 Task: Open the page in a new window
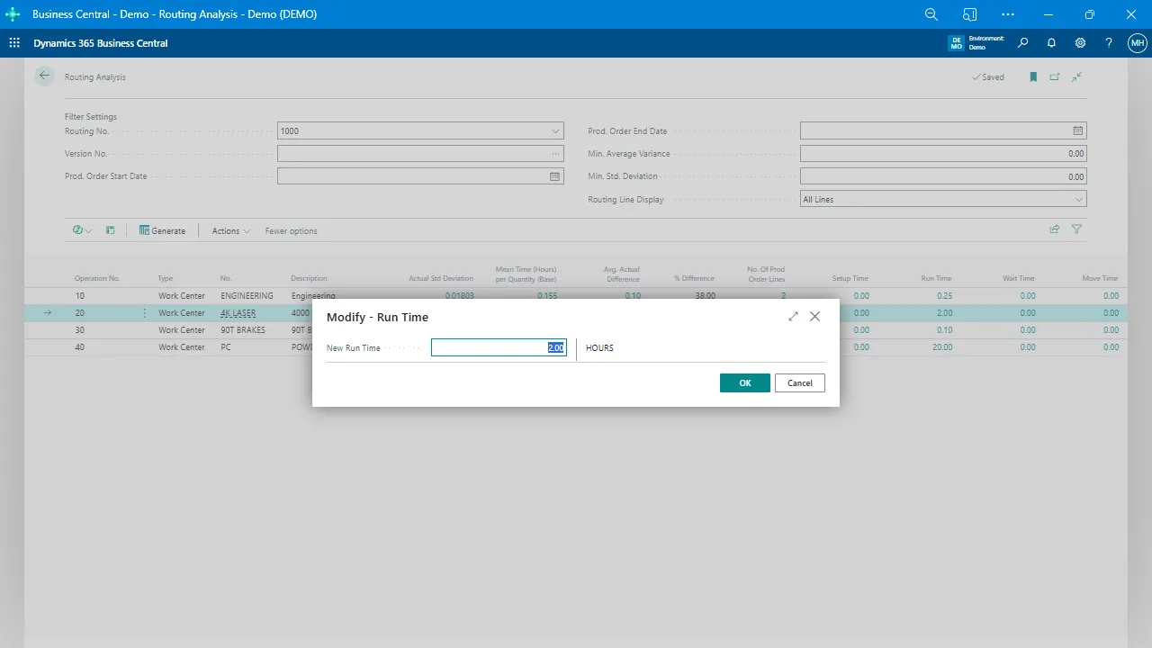pos(1055,76)
